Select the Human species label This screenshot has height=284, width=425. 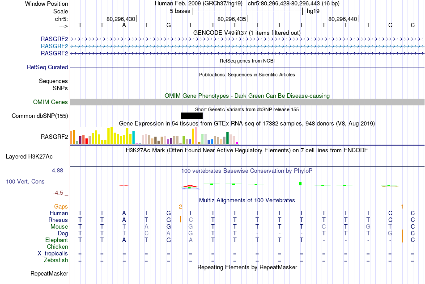click(59, 213)
